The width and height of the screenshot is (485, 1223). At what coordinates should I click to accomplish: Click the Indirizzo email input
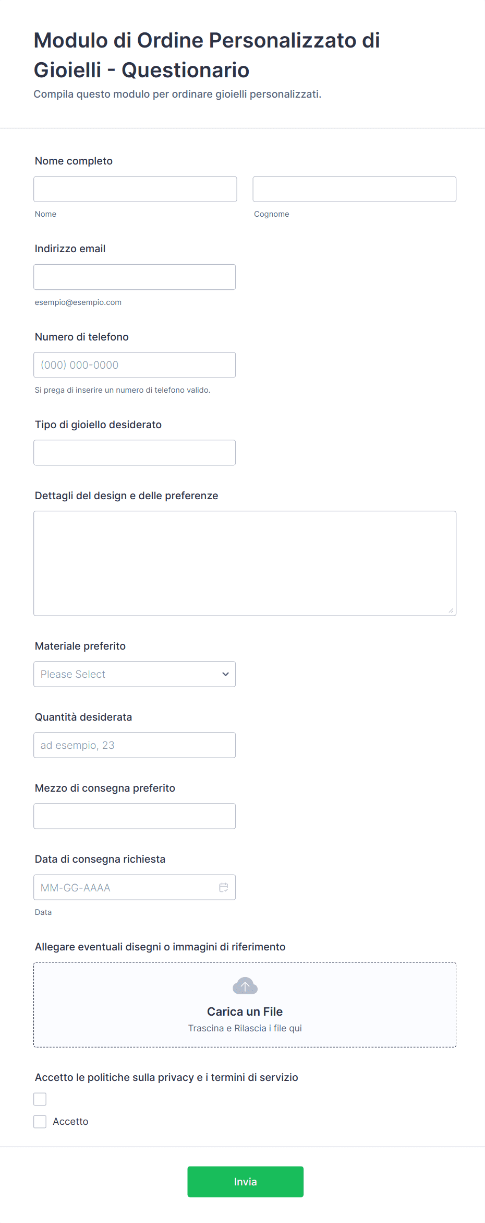pos(135,277)
